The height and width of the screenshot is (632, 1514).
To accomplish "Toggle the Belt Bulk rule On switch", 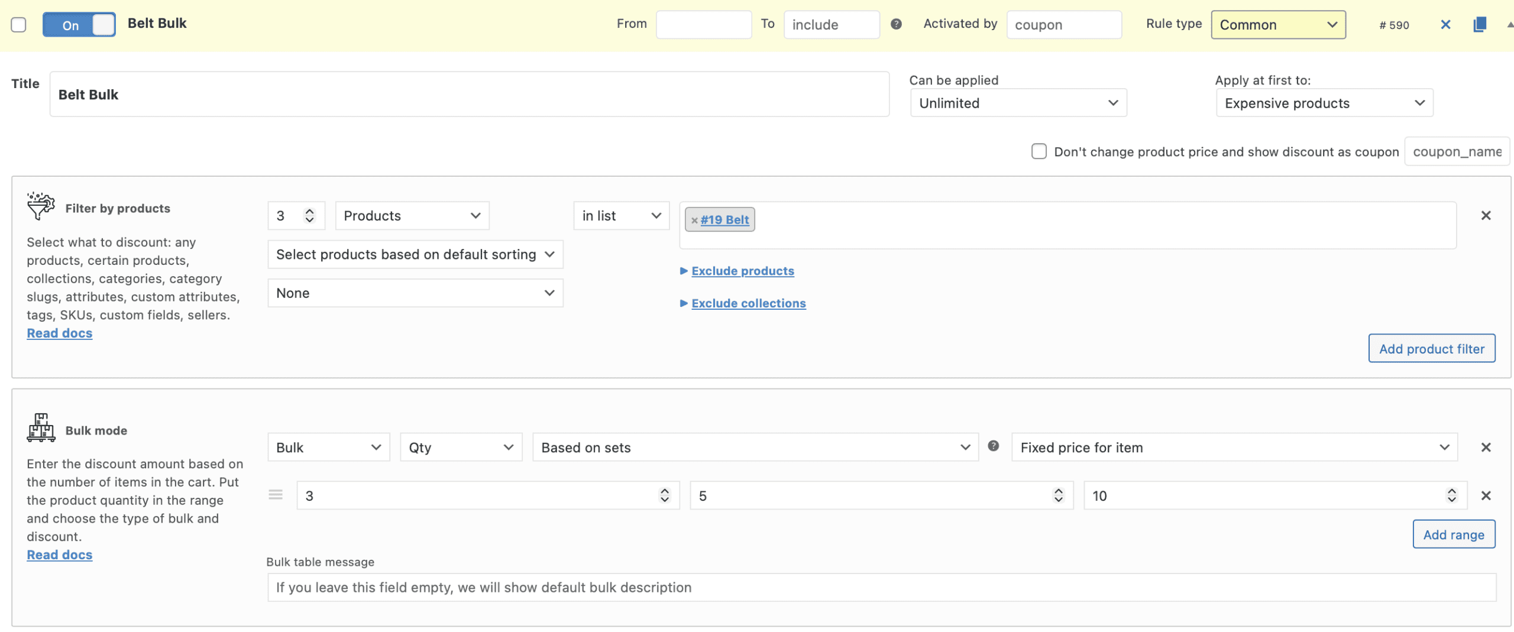I will click(79, 25).
